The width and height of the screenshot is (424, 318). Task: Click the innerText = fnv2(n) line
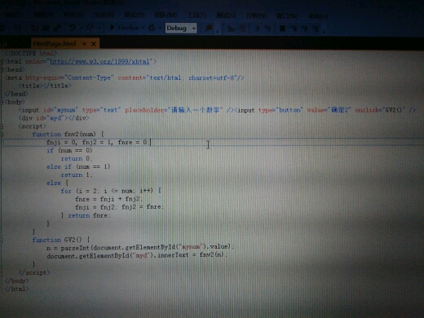(137, 255)
